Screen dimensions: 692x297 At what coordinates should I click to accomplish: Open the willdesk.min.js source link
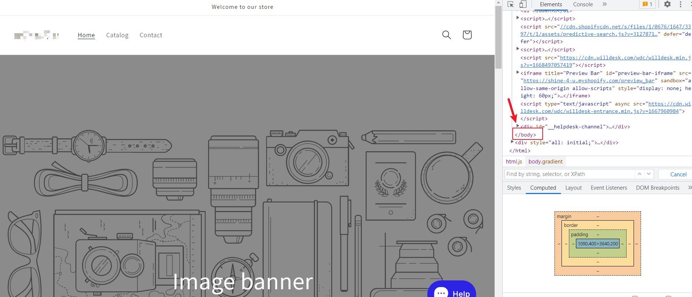[x=605, y=61]
